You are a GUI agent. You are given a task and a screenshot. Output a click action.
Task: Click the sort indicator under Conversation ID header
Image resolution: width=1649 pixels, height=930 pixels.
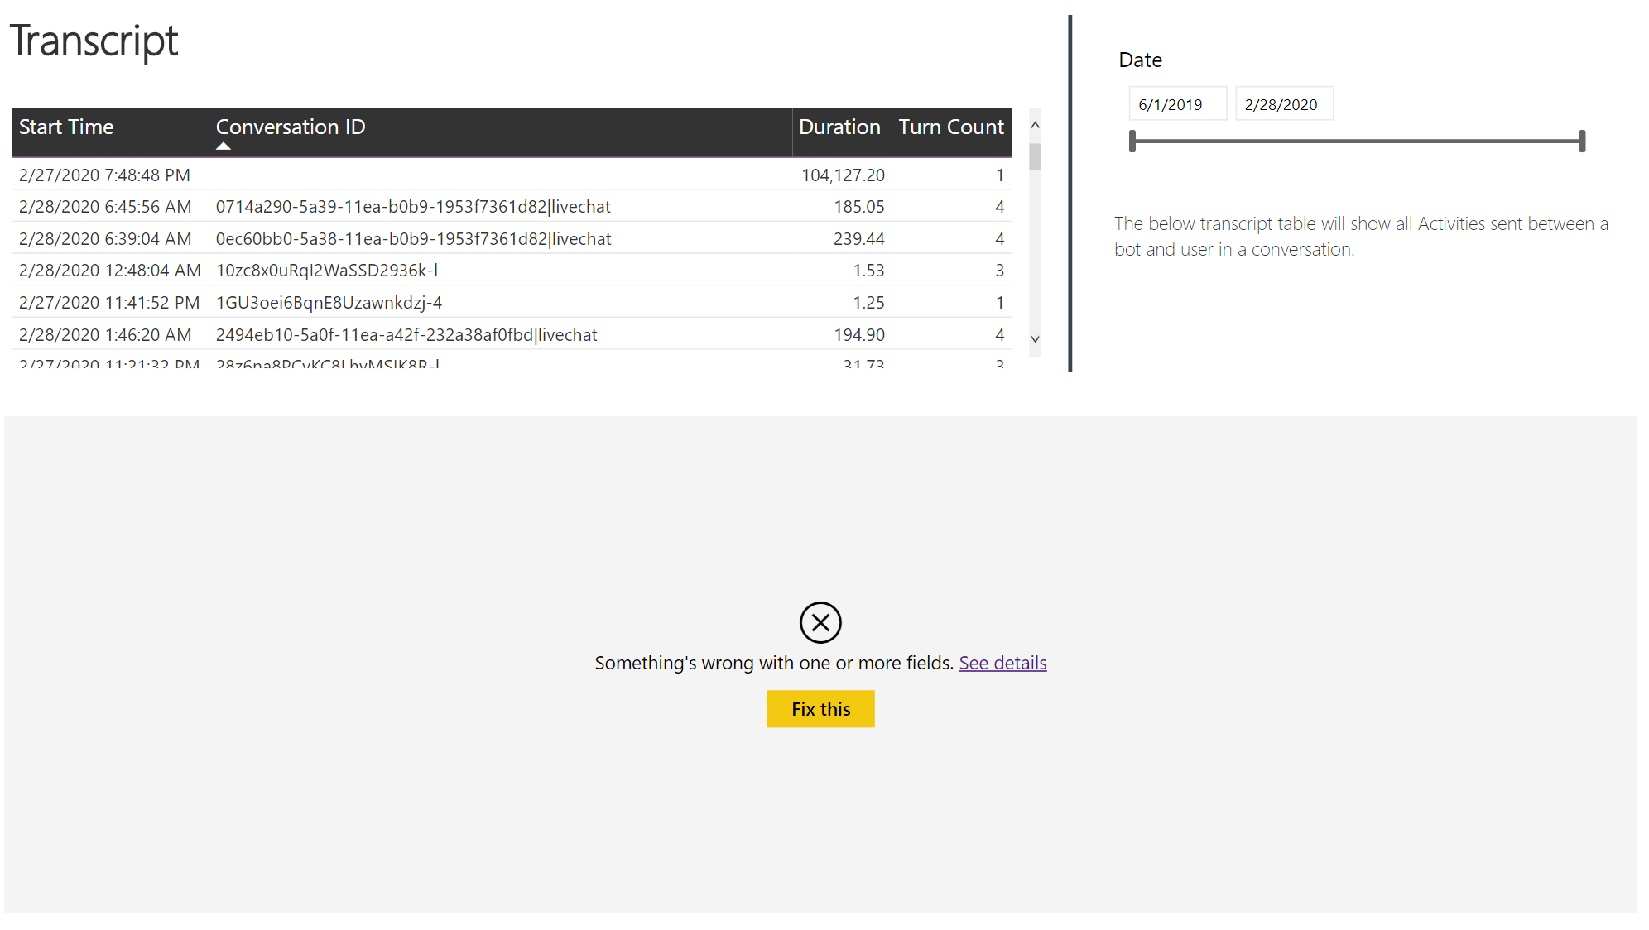(223, 145)
